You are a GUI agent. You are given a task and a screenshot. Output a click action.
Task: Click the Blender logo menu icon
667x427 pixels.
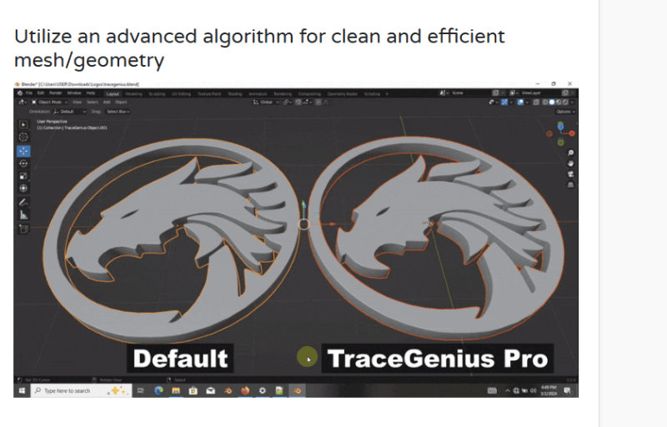19,93
